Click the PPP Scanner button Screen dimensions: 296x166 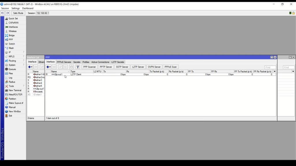89,67
